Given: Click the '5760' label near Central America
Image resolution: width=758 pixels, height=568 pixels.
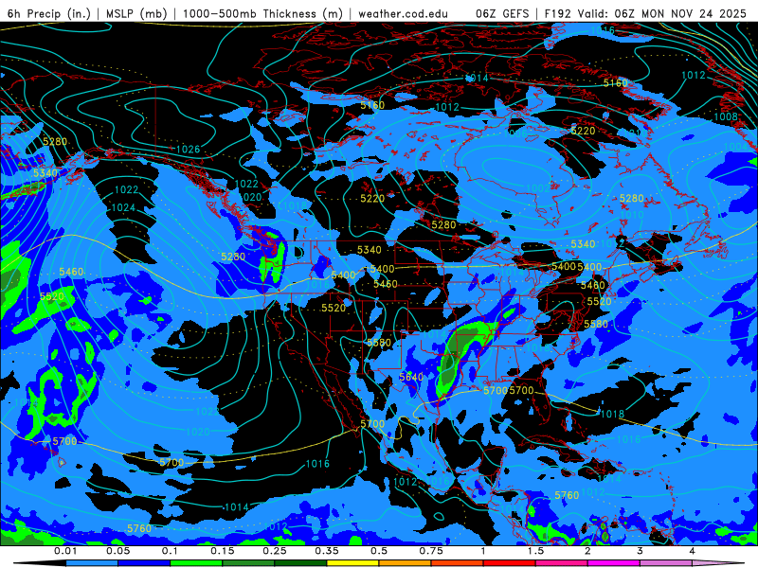Looking at the screenshot, I should tap(567, 495).
